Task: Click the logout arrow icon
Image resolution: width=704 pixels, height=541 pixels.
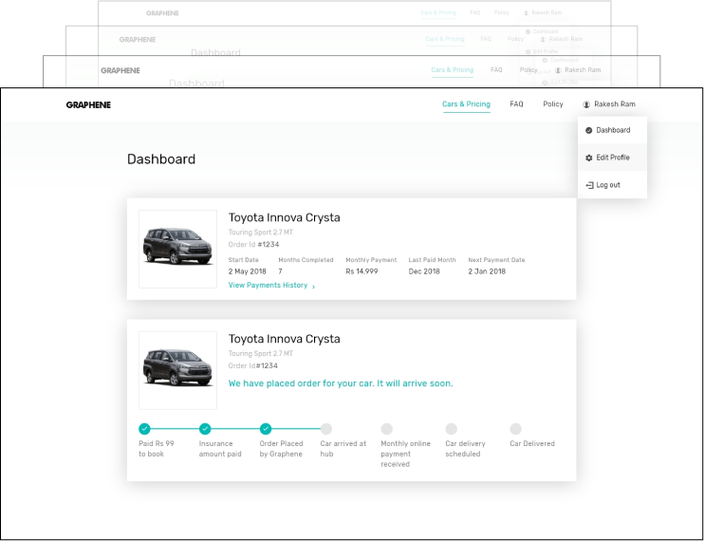Action: 589,185
